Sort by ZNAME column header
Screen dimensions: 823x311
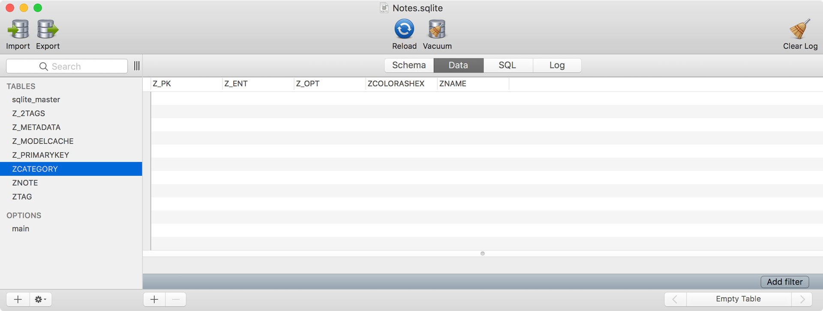(473, 84)
